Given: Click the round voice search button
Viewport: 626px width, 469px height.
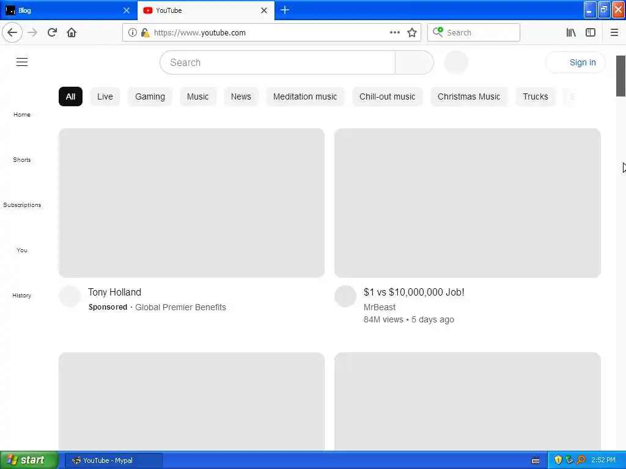Looking at the screenshot, I should (x=456, y=62).
